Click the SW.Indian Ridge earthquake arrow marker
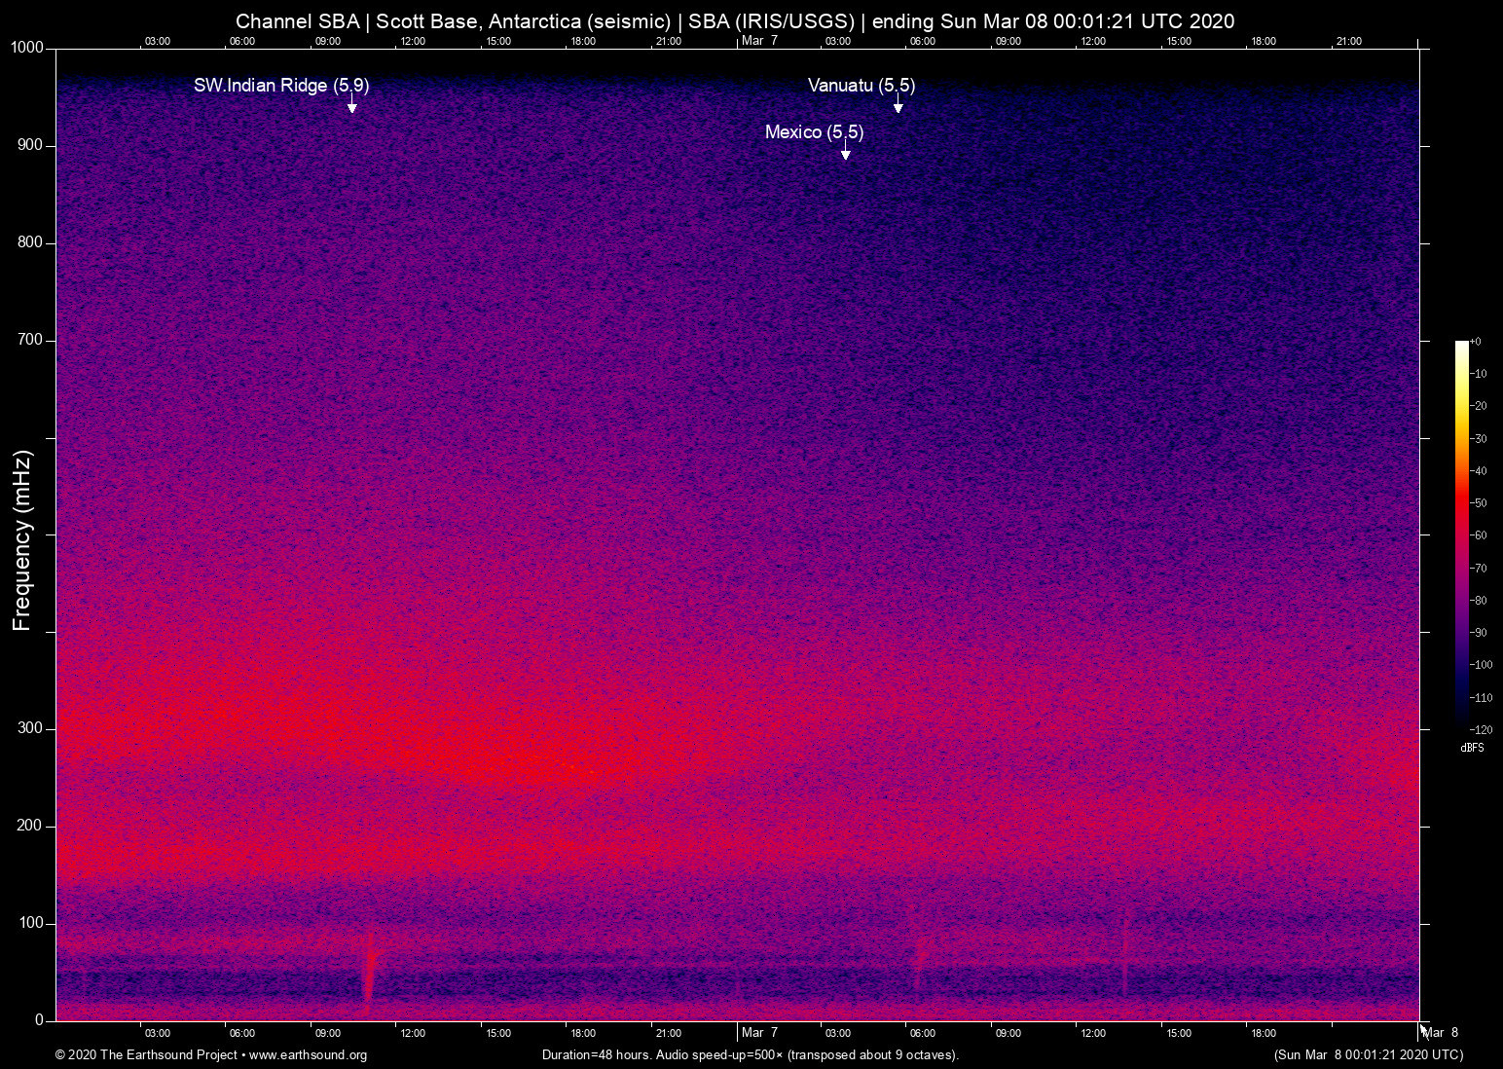 click(x=351, y=106)
